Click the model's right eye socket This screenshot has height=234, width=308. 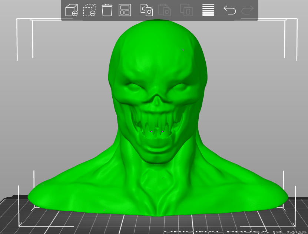pyautogui.click(x=182, y=89)
